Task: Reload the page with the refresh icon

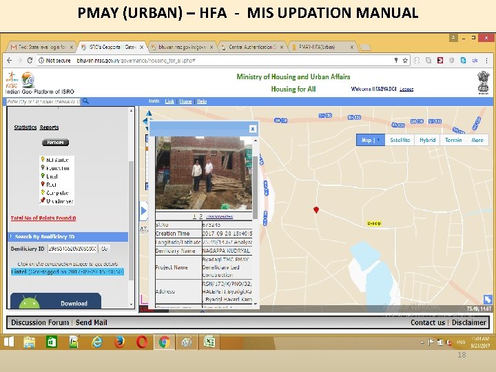Action: [30, 61]
